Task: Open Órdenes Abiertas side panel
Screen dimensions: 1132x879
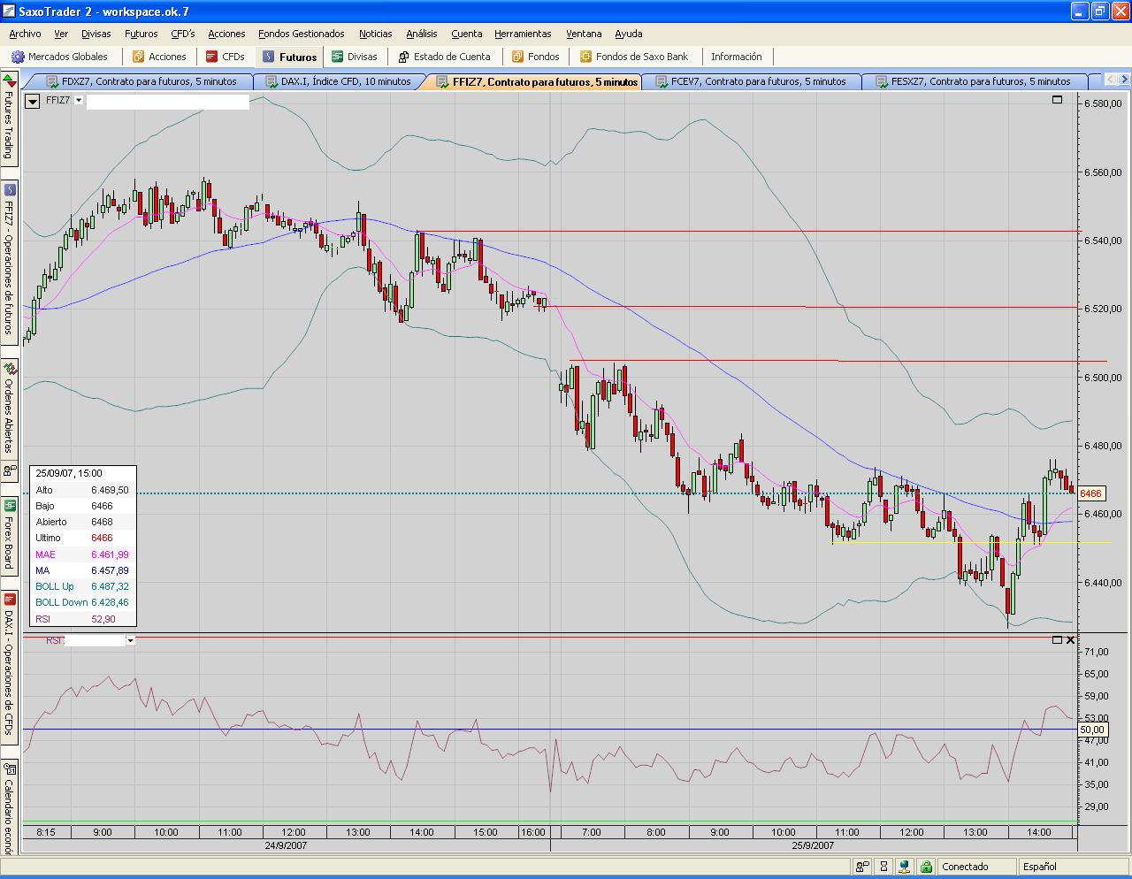Action: click(x=10, y=407)
